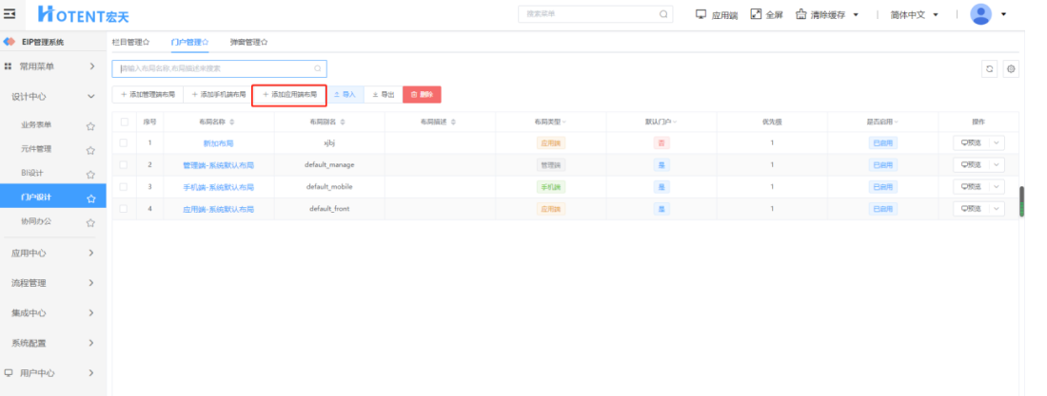Click the vertical scrollbar thumb at right edge
The width and height of the screenshot is (1047, 396).
[1021, 202]
